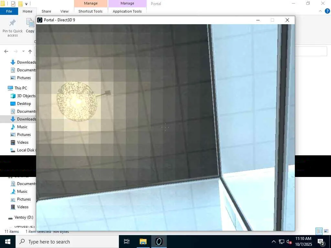The width and height of the screenshot is (331, 248).
Task: Open Music under This PC
Action: coord(19,127)
